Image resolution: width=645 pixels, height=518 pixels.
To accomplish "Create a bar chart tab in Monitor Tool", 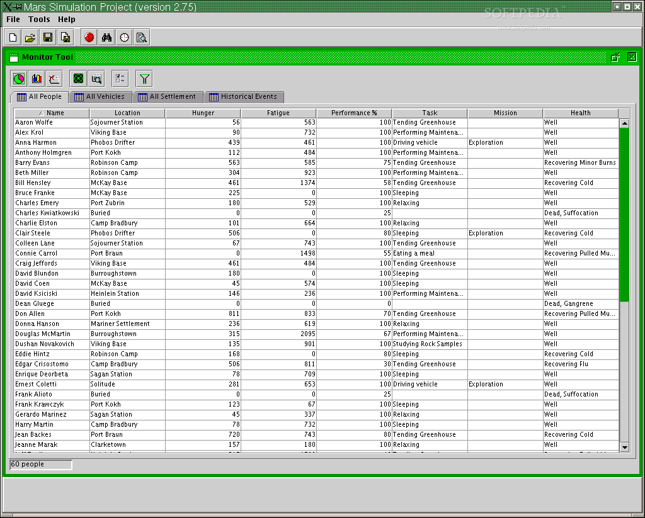I will [37, 79].
